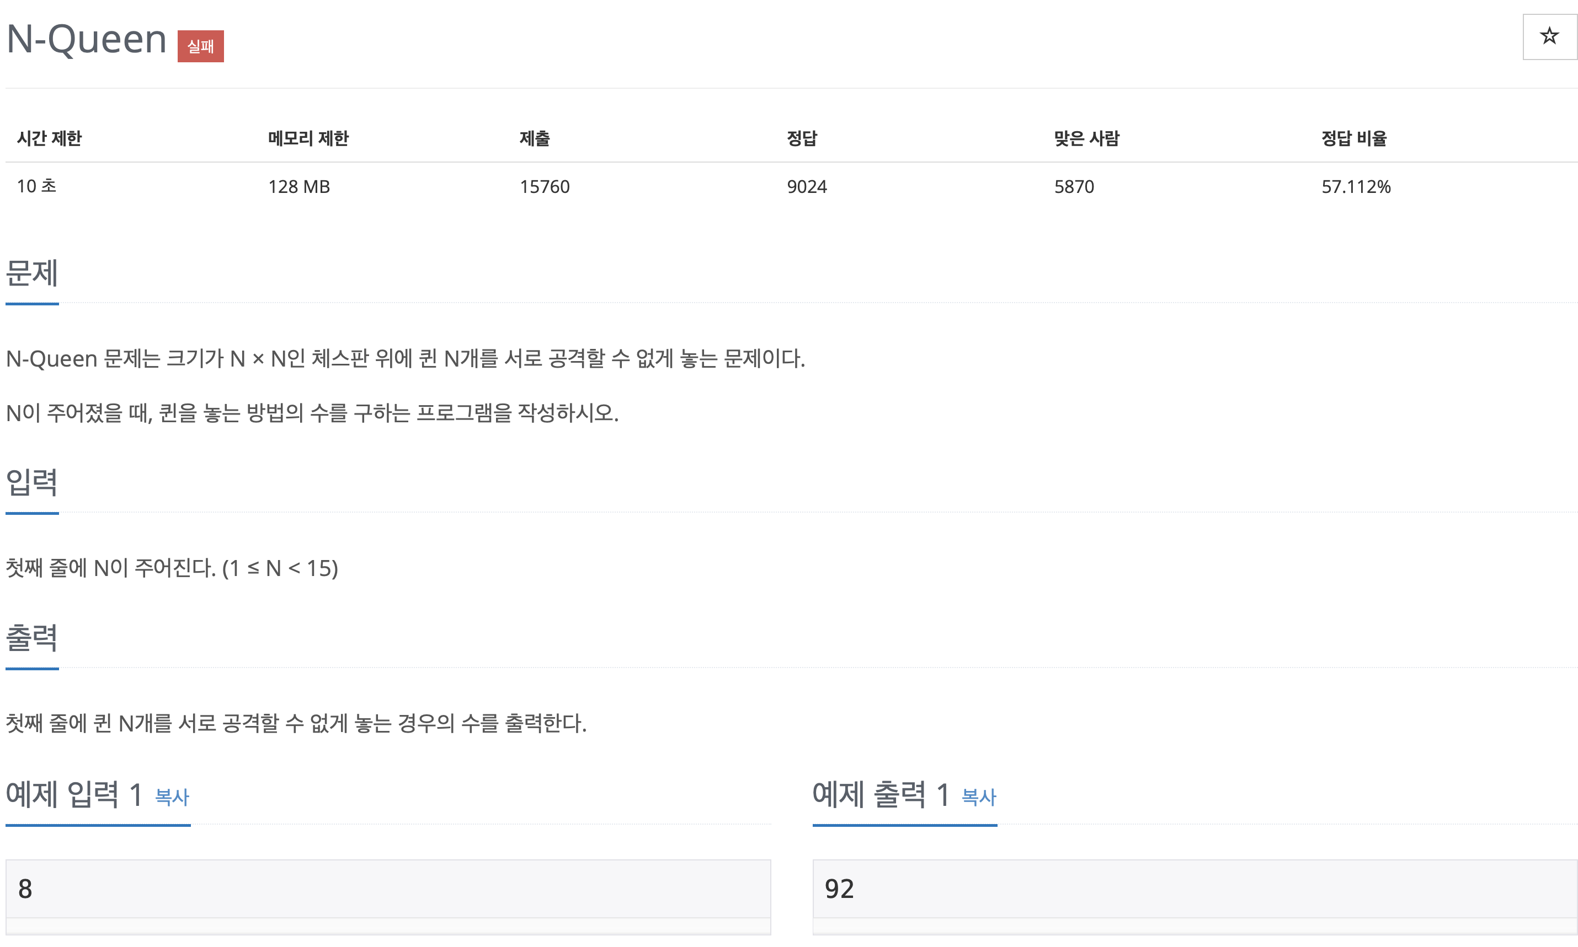This screenshot has height=947, width=1578.
Task: Click the N-Queen problem title
Action: pos(86,39)
